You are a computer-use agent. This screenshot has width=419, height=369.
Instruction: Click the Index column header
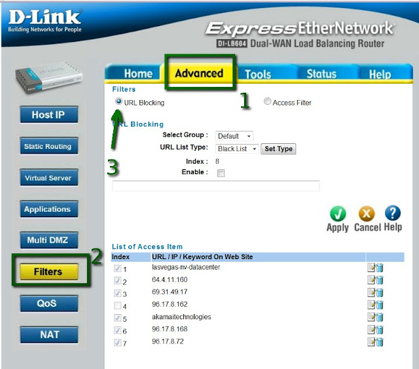[120, 257]
